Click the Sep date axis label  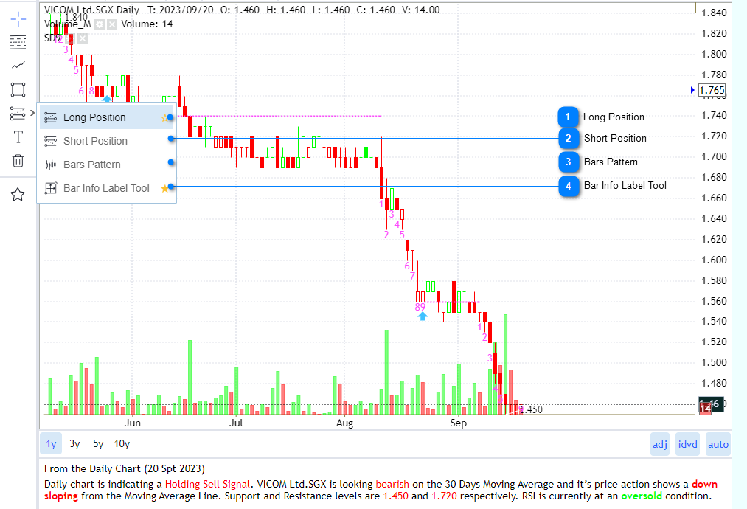coord(458,423)
